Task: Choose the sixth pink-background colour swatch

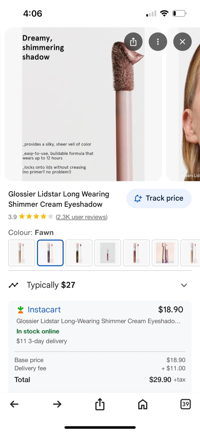Action: 165,253
